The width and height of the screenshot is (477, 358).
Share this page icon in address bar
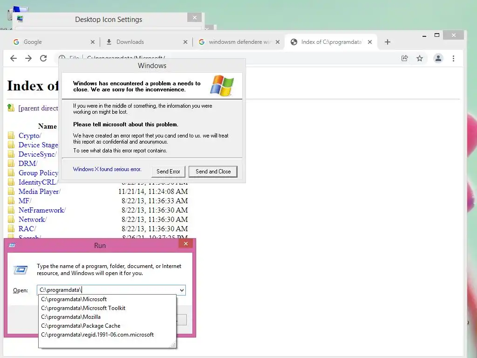tap(405, 58)
